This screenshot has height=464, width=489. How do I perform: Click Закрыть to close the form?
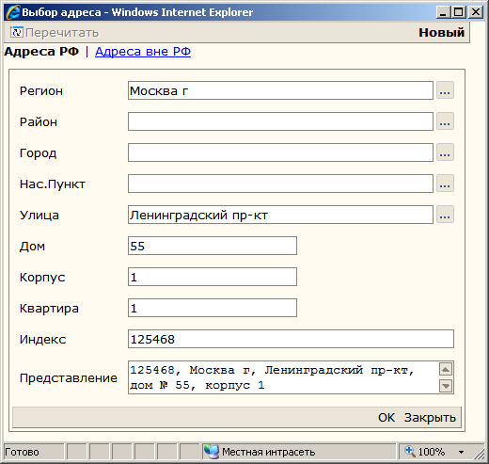(430, 418)
